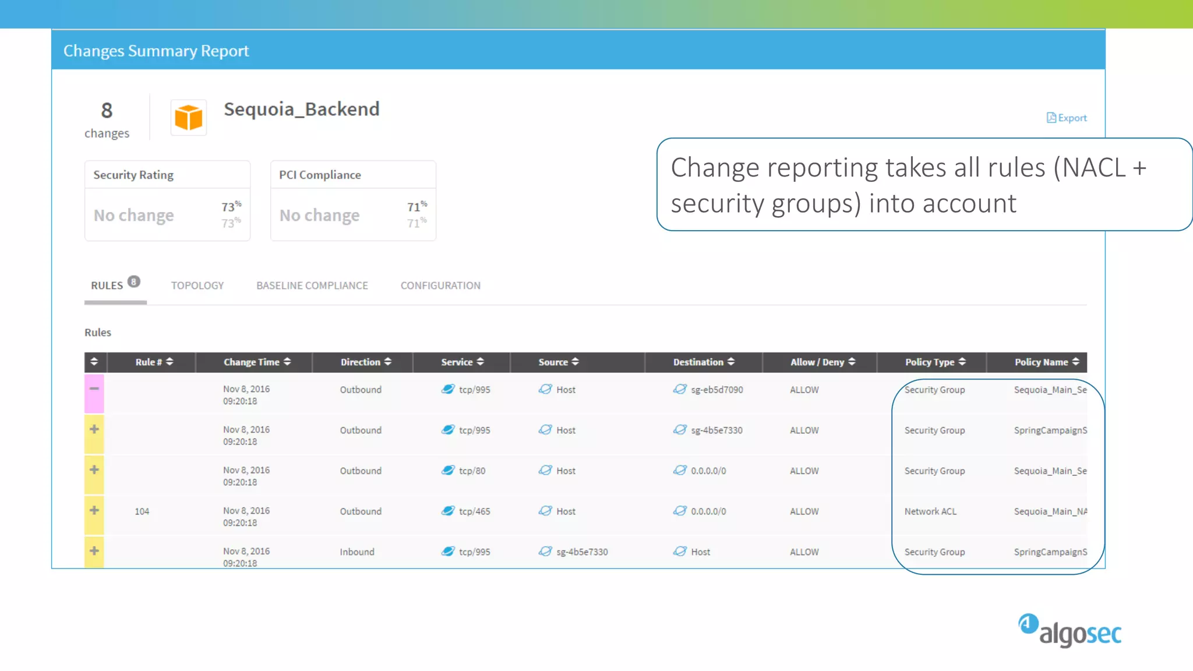Open the BASELINE COMPLIANCE tab
Viewport: 1193px width, 671px height.
pyautogui.click(x=312, y=285)
